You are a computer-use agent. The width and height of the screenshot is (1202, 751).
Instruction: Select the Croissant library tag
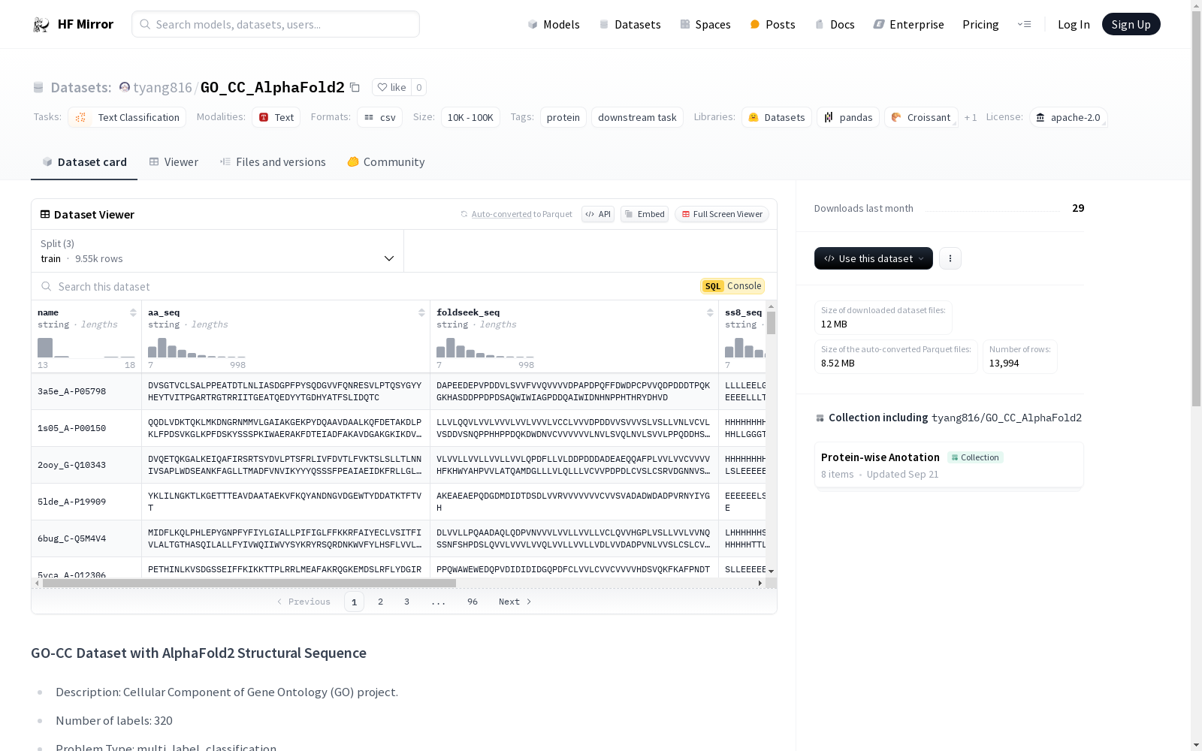click(x=921, y=117)
